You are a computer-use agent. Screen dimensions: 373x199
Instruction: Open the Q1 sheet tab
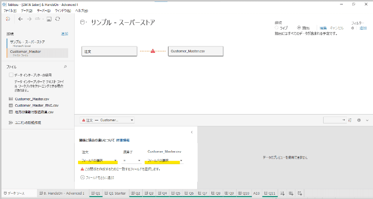click(96, 193)
